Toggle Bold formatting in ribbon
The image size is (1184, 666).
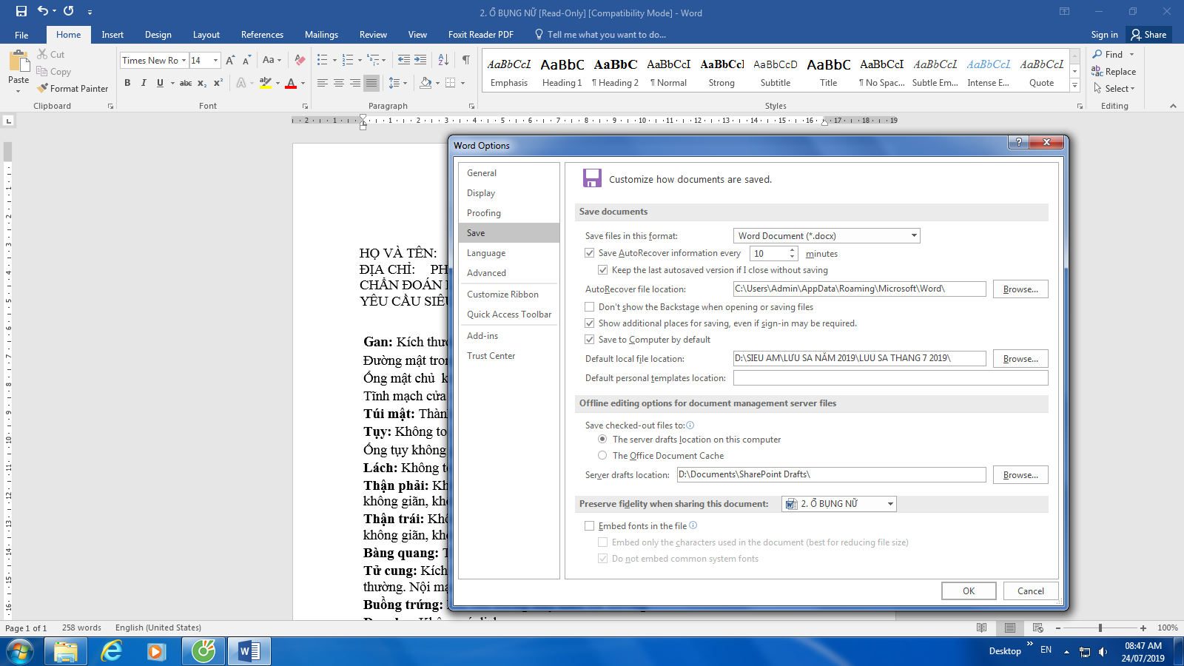tap(127, 83)
